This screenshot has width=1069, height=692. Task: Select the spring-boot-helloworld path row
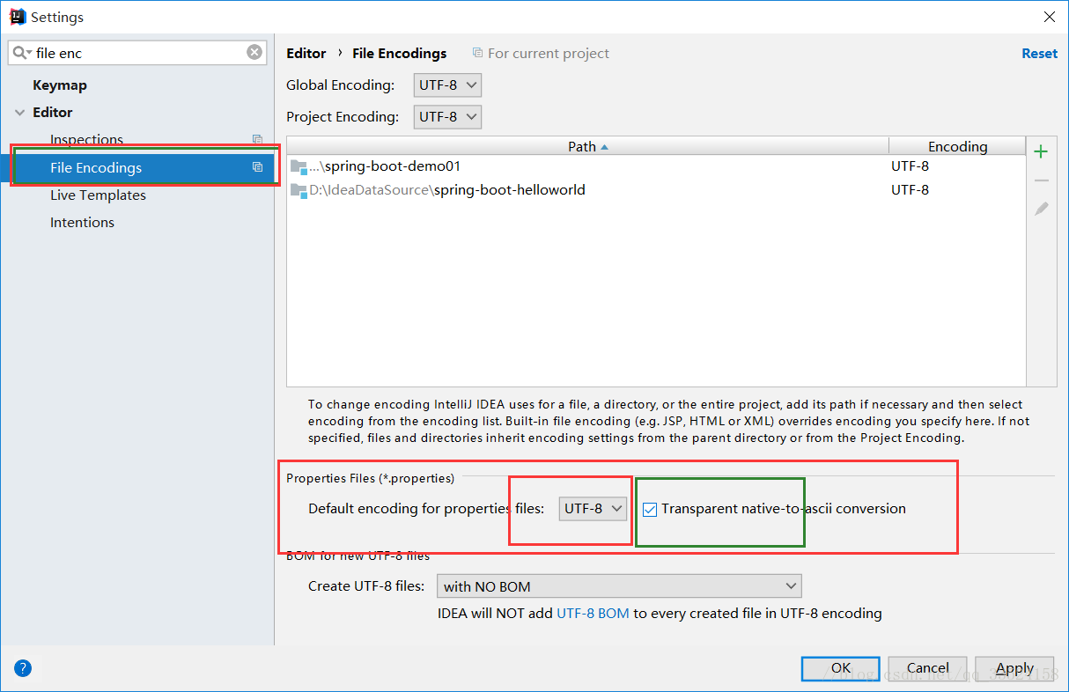tap(656, 190)
